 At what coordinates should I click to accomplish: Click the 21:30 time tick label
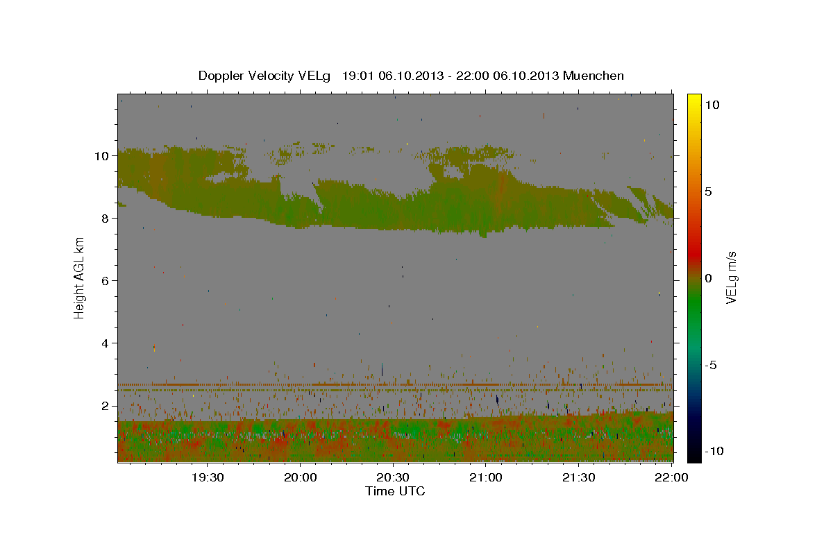(x=578, y=478)
